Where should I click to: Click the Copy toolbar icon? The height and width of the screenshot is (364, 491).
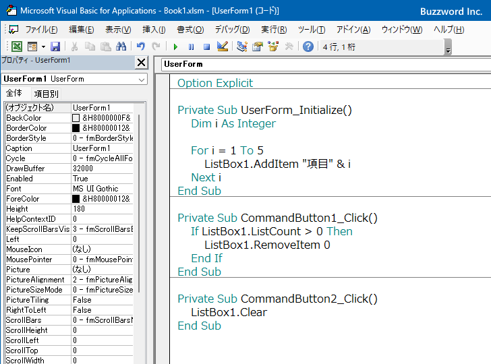pyautogui.click(x=90, y=47)
